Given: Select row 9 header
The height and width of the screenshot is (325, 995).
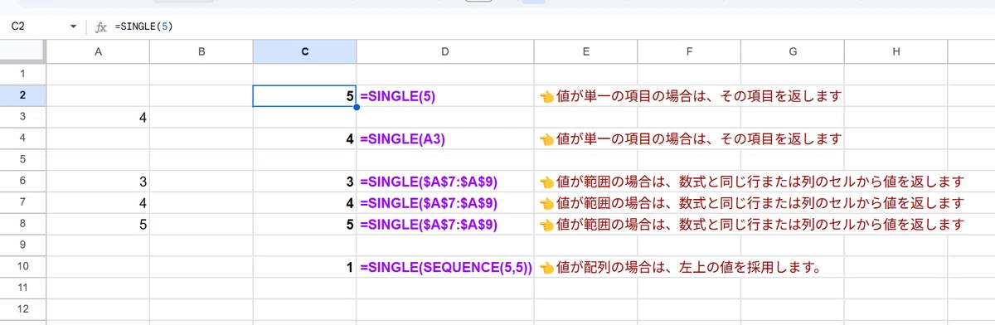Looking at the screenshot, I should coord(23,245).
